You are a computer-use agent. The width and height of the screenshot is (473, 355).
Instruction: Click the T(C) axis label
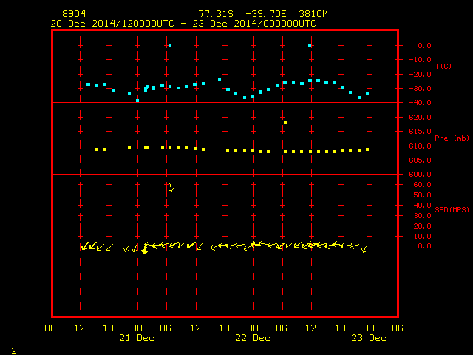tap(443, 66)
